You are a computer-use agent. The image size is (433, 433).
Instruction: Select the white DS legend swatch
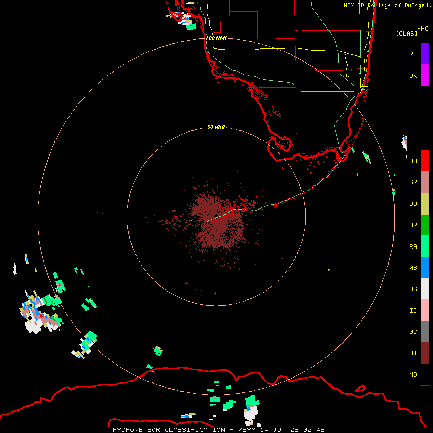tap(425, 289)
